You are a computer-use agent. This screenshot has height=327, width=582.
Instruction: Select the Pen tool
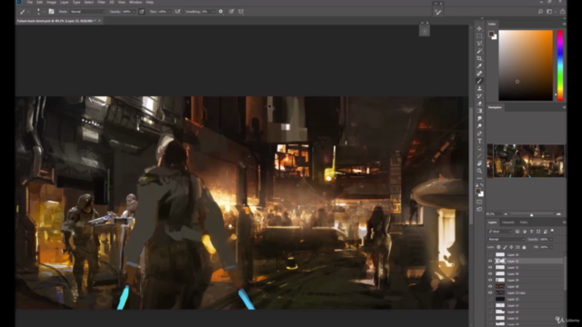click(479, 134)
